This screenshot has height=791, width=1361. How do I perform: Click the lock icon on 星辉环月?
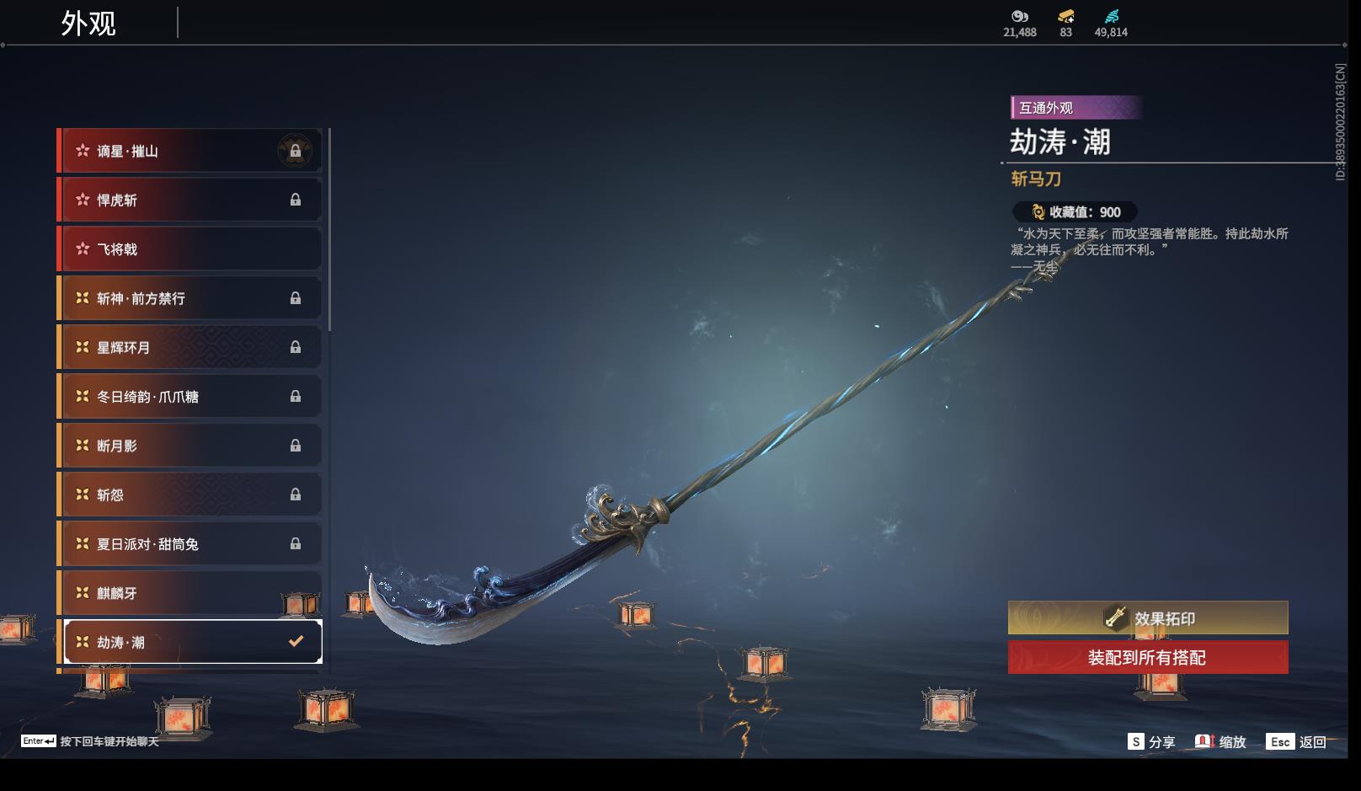[295, 347]
